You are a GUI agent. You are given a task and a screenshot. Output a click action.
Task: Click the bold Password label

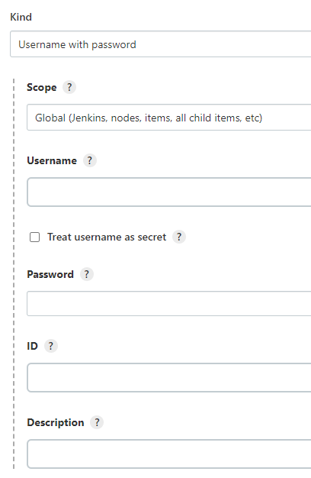click(50, 274)
